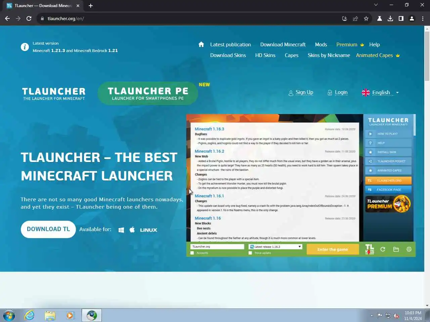
Task: Click the home icon in site navigation
Action: [x=201, y=44]
